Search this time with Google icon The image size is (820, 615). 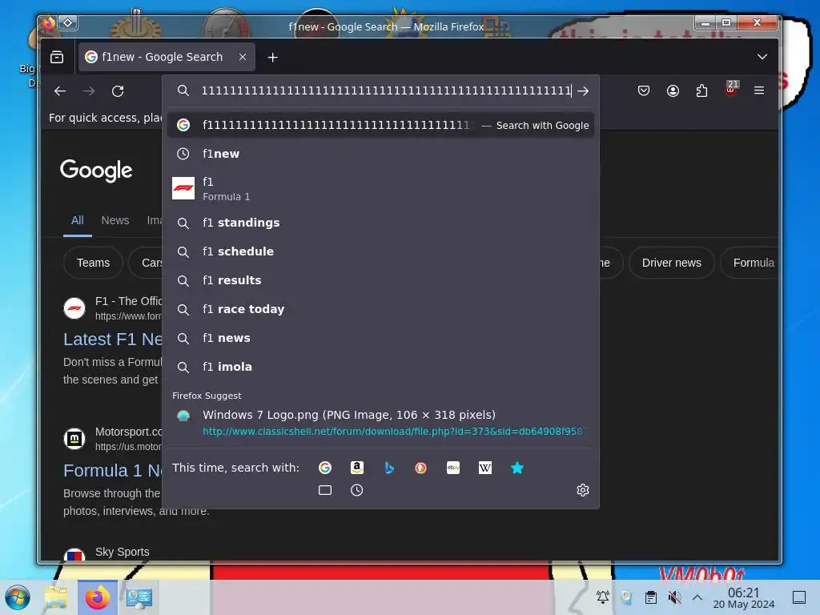[x=325, y=468]
